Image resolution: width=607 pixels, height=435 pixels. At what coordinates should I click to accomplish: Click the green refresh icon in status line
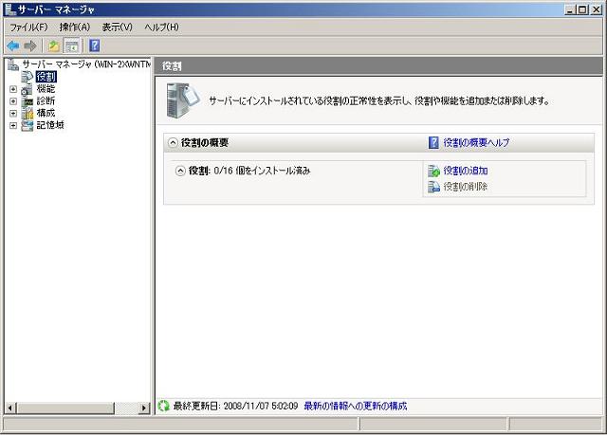coord(164,406)
